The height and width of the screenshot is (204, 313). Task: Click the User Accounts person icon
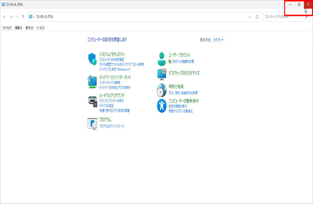[161, 59]
